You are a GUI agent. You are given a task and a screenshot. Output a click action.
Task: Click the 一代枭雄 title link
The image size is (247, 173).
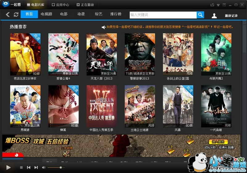[216, 130]
